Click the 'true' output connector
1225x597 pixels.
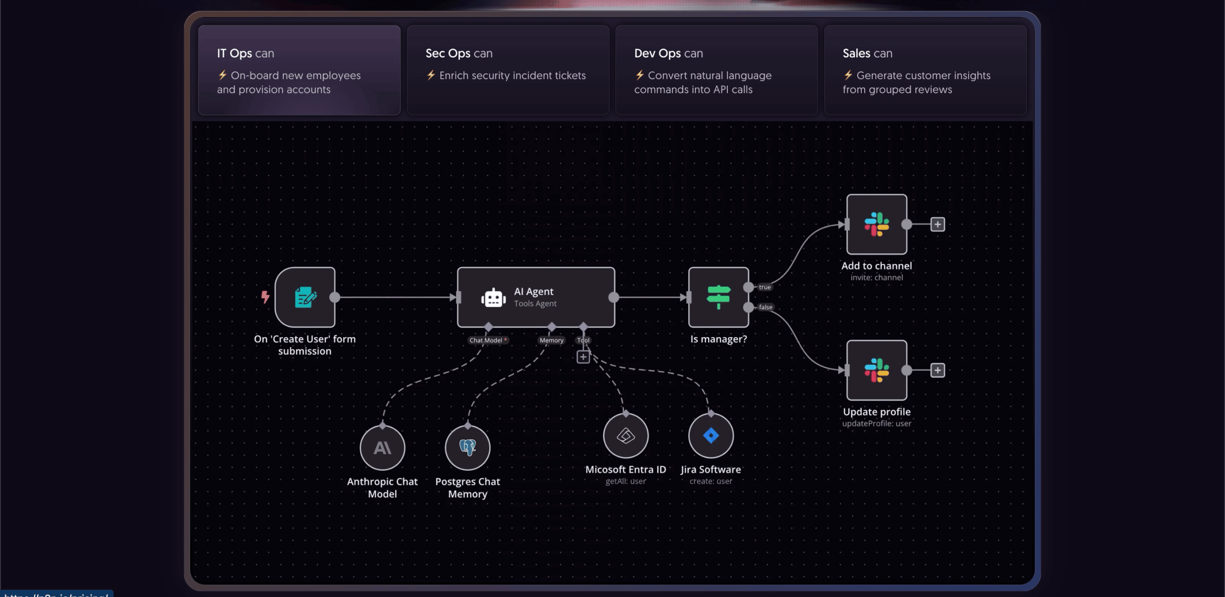(748, 287)
